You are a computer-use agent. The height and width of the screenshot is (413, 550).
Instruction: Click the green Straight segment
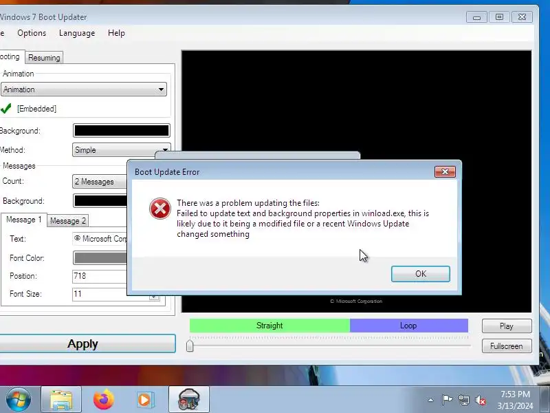269,326
